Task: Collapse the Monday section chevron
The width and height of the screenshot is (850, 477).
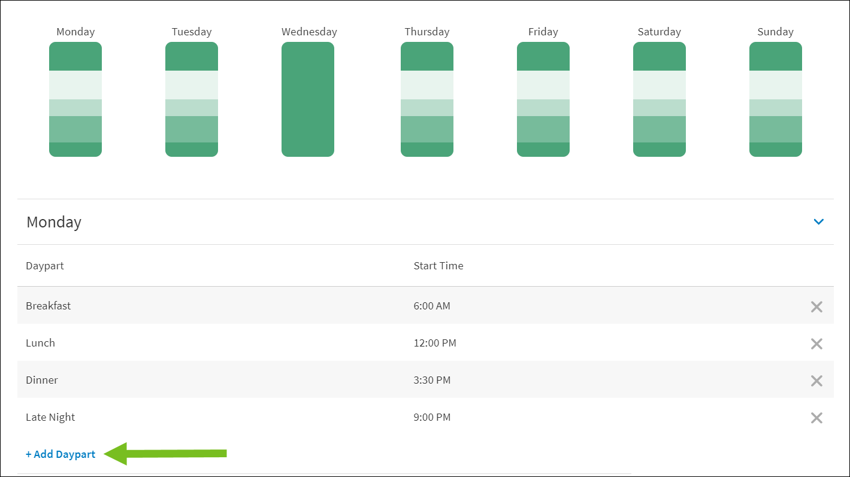Action: (818, 222)
